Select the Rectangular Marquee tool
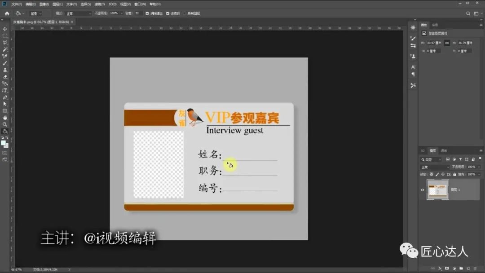This screenshot has width=485, height=273. [4, 36]
